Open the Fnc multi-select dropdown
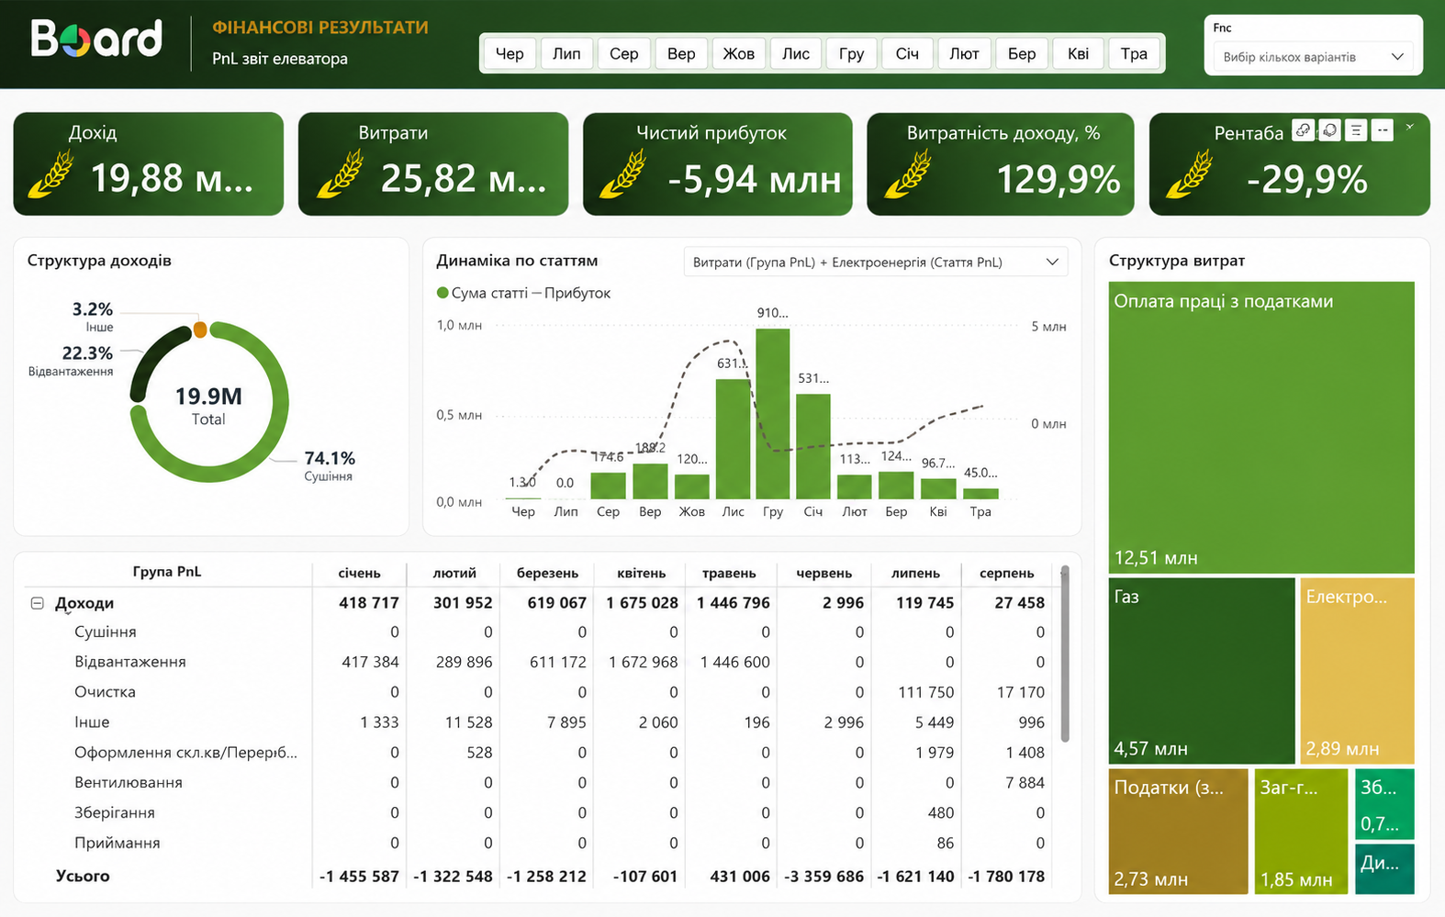 coord(1313,57)
